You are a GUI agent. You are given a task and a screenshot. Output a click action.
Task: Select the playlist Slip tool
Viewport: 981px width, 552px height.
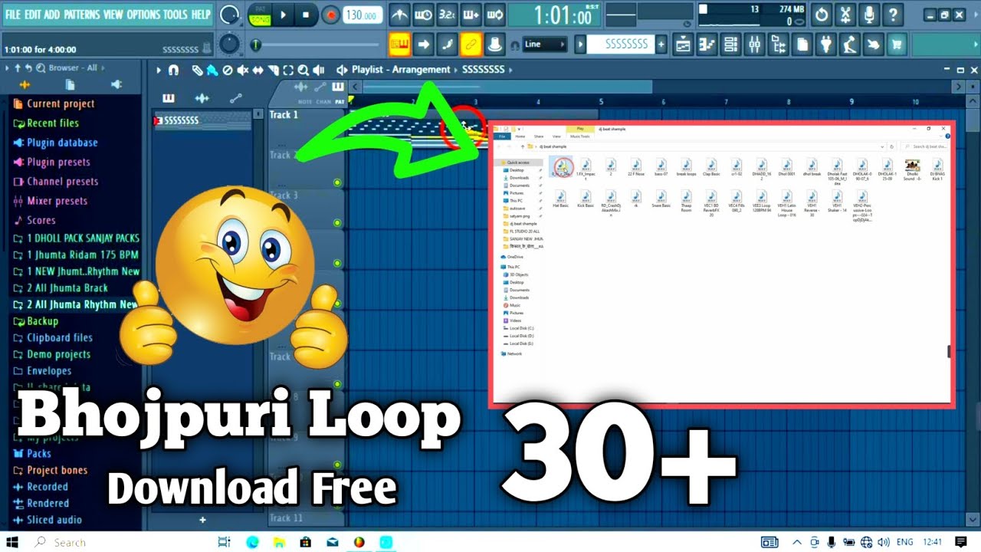[x=258, y=70]
